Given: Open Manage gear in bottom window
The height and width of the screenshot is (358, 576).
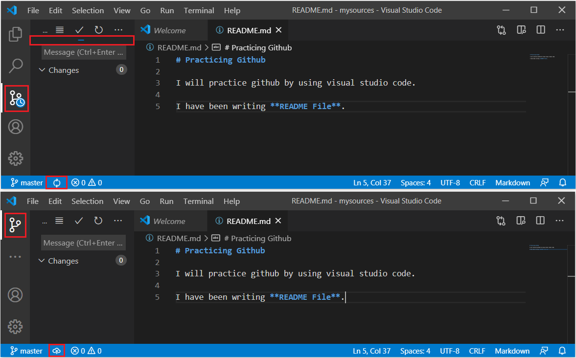Looking at the screenshot, I should pos(16,327).
